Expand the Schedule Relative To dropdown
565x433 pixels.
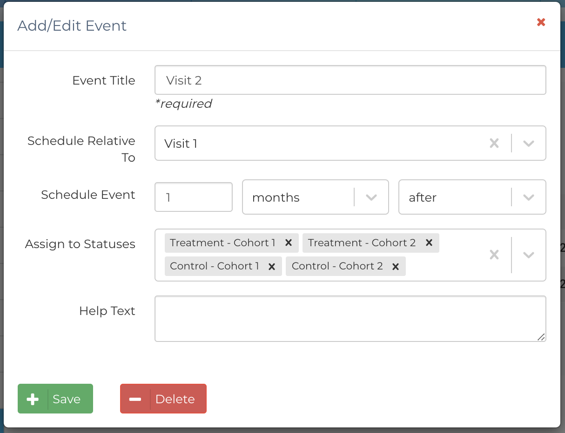point(528,144)
